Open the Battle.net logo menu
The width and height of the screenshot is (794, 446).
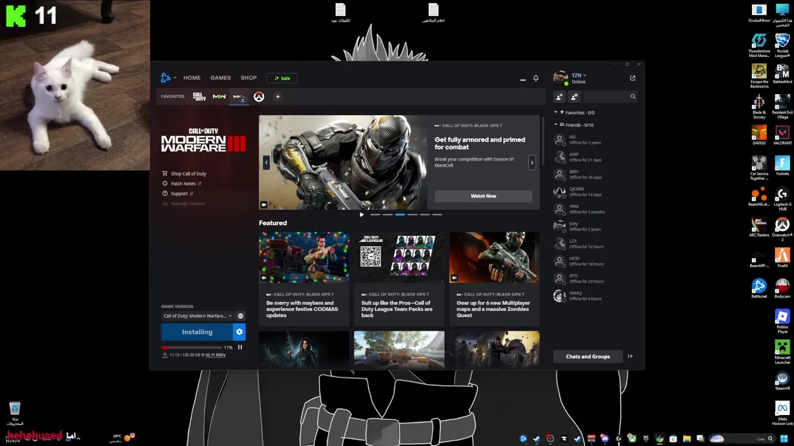coord(165,77)
